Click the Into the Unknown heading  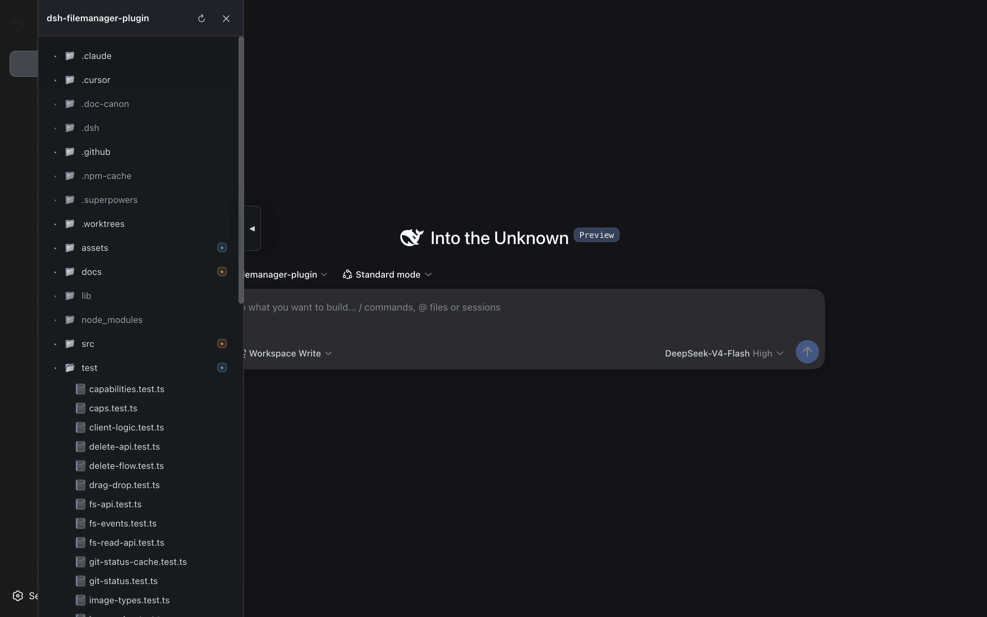coord(499,238)
